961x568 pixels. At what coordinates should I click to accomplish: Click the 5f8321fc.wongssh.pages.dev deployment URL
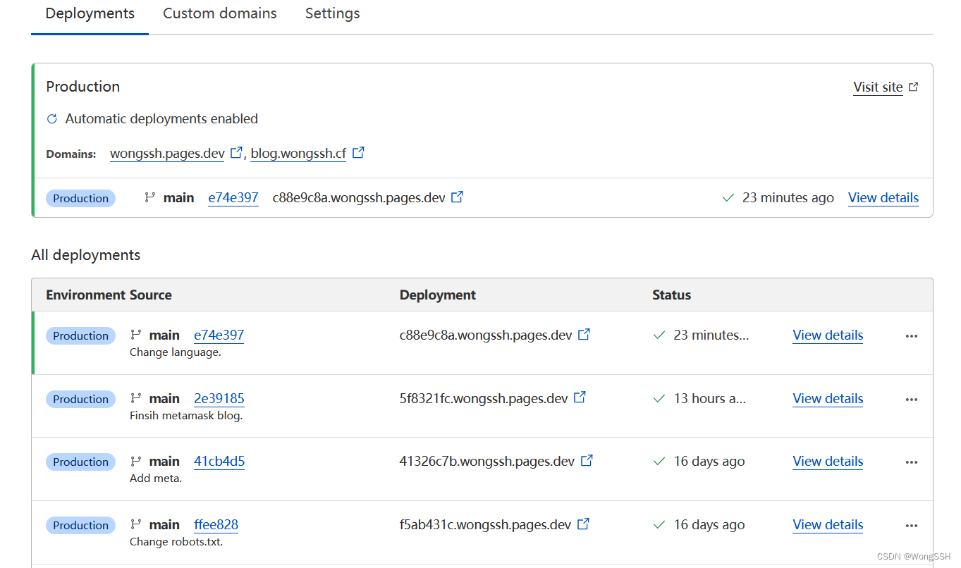click(x=484, y=399)
